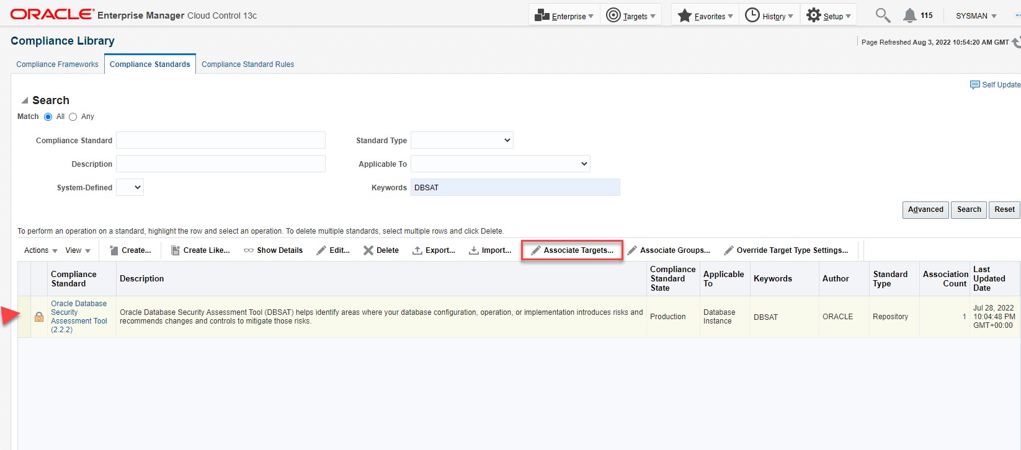The height and width of the screenshot is (450, 1021).
Task: Click the Associate Targets button
Action: [x=572, y=250]
